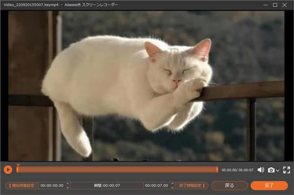The width and height of the screenshot is (294, 195).
Task: Select the start trim handle on the timeline
Action: coord(17,170)
